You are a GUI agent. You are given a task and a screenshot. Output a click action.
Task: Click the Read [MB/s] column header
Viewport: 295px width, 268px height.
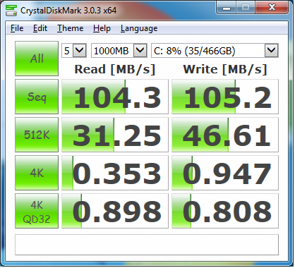[115, 70]
